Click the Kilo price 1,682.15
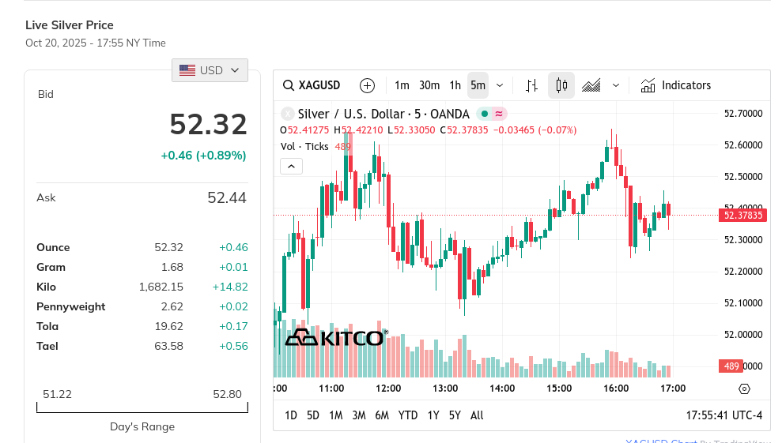Image resolution: width=782 pixels, height=443 pixels. (x=161, y=287)
